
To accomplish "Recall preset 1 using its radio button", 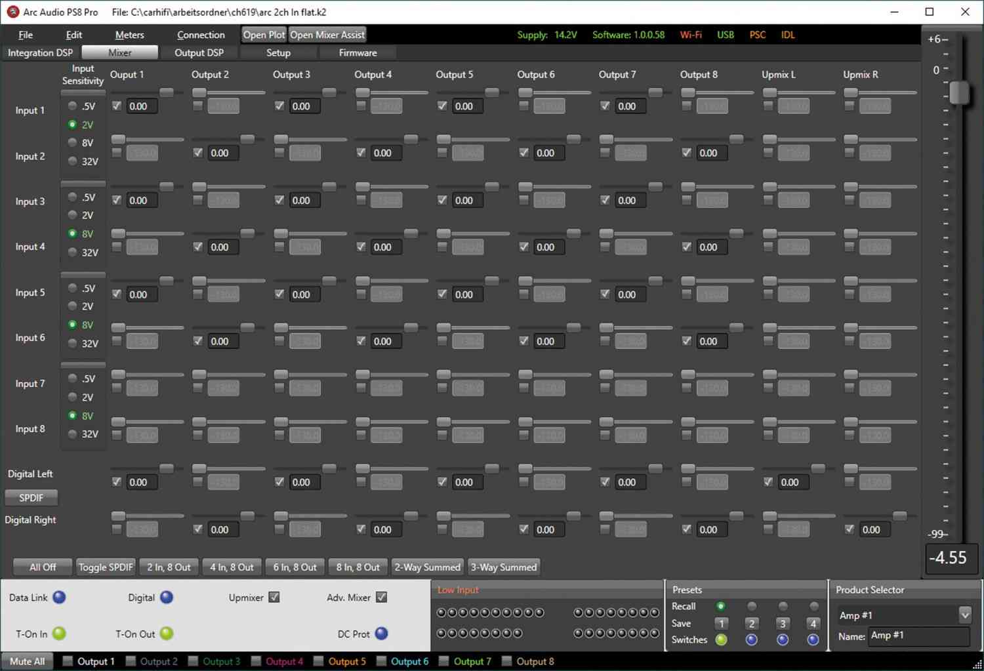I will 721,606.
